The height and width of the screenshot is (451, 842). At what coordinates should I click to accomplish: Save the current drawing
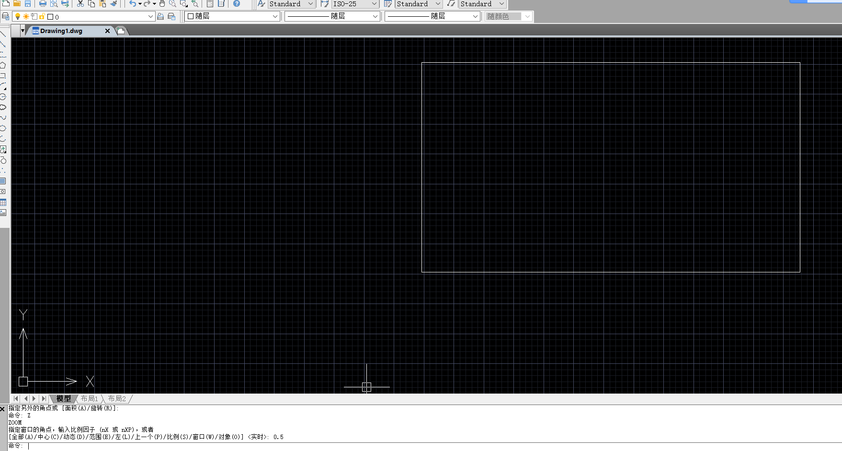coord(28,3)
